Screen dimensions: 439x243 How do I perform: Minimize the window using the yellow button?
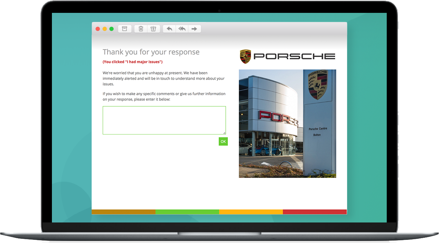tap(105, 29)
